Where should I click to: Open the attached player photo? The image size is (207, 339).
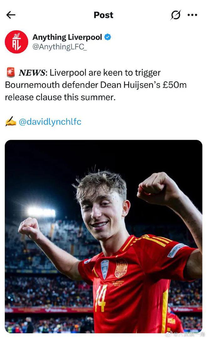coord(103,236)
